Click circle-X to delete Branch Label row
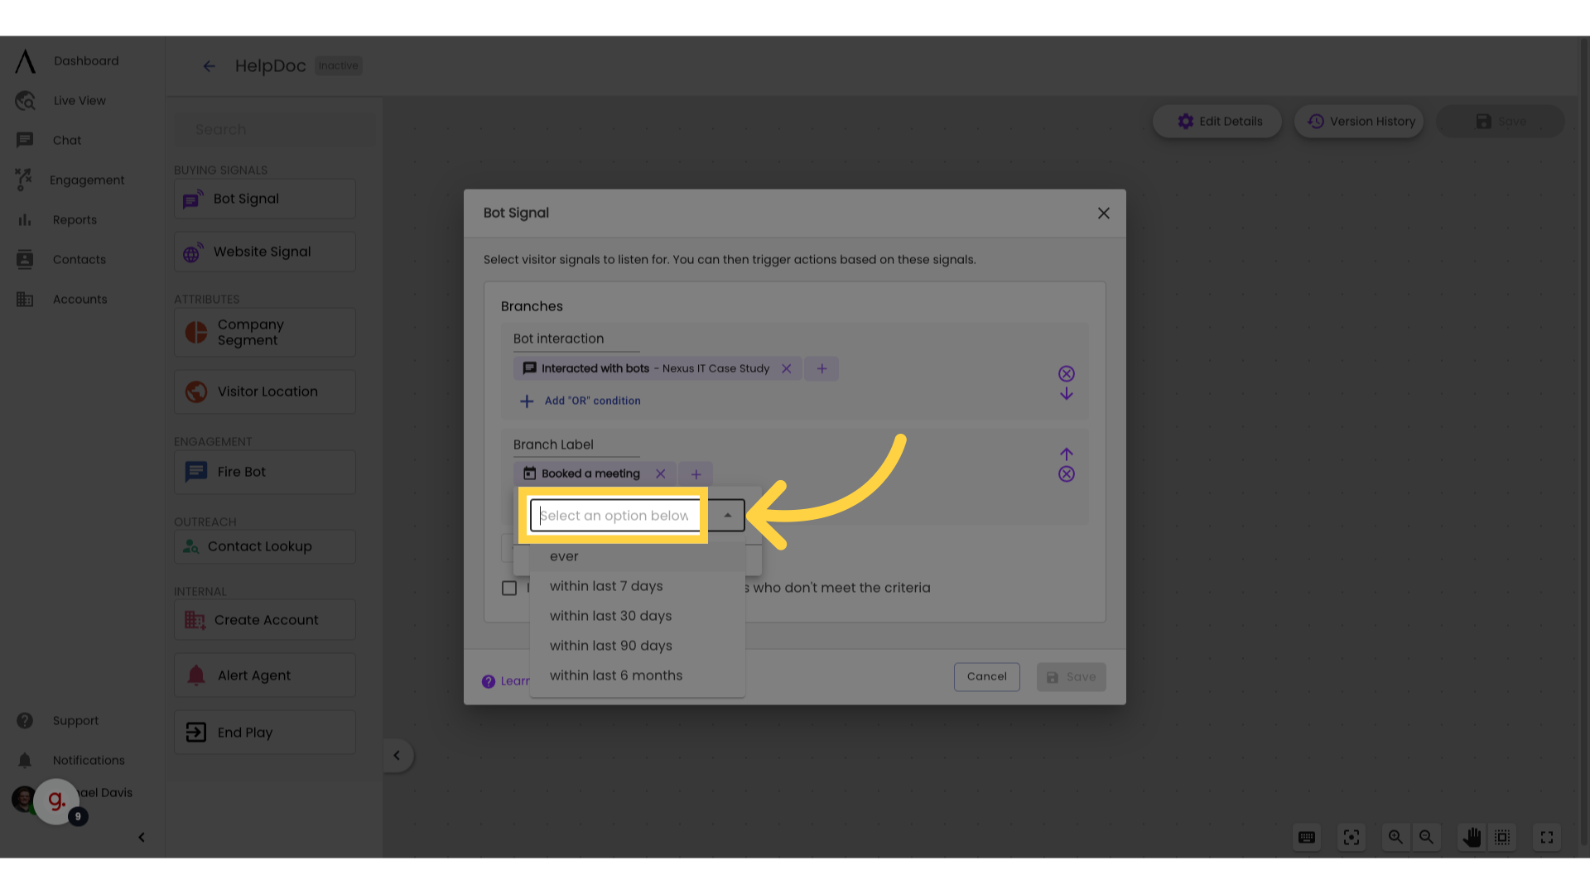The image size is (1590, 894). tap(1067, 473)
